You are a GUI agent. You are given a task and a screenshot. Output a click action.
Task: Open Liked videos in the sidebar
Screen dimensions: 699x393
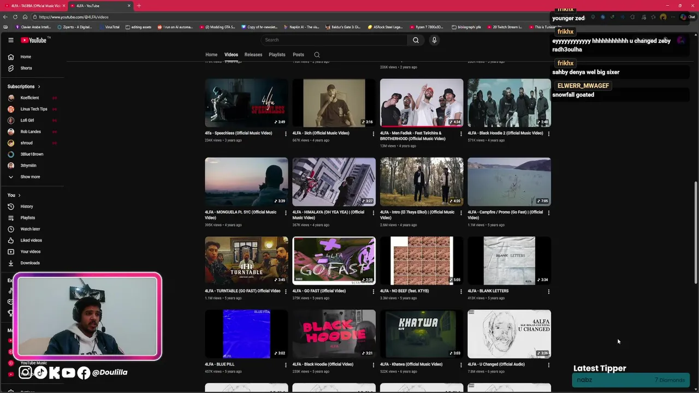tap(32, 240)
